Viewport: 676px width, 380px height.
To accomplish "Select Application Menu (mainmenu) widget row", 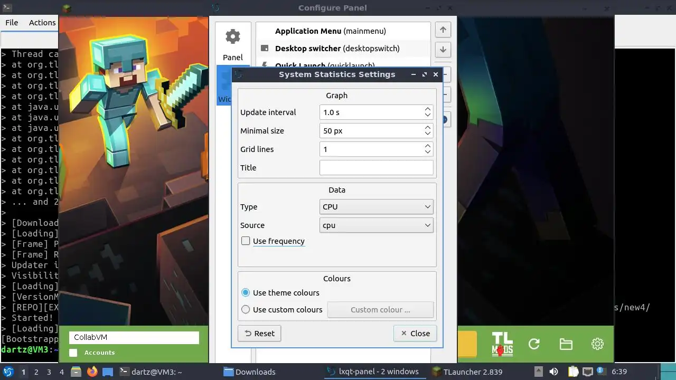I will click(x=343, y=31).
